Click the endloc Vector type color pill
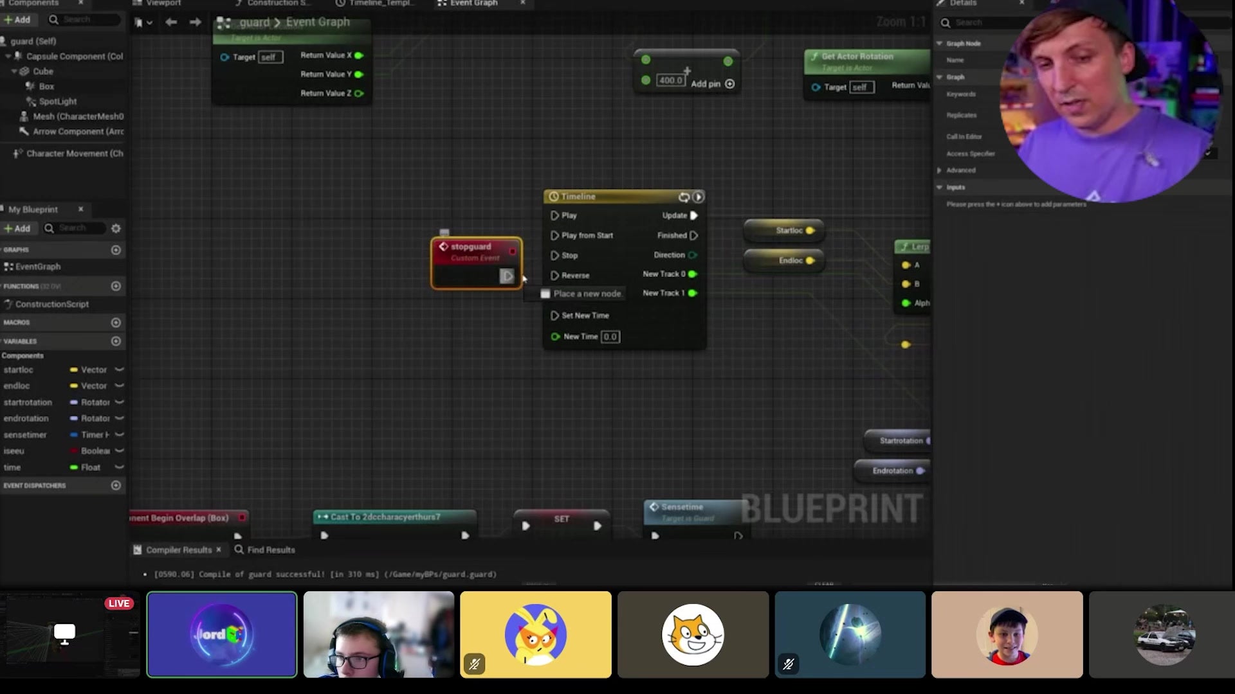 tap(74, 386)
